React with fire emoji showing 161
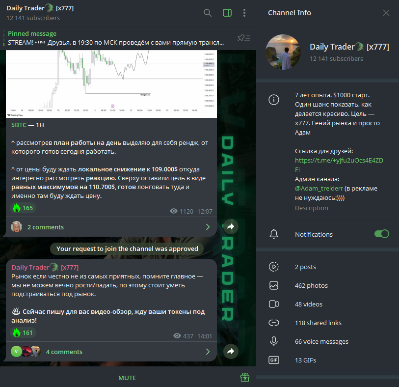The height and width of the screenshot is (387, 399). 23,333
